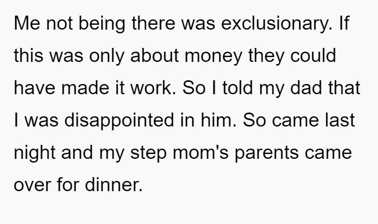Viewport: 378px width, 224px height.
Task: Click the word 'dad' in the third line
Action: coord(306,88)
